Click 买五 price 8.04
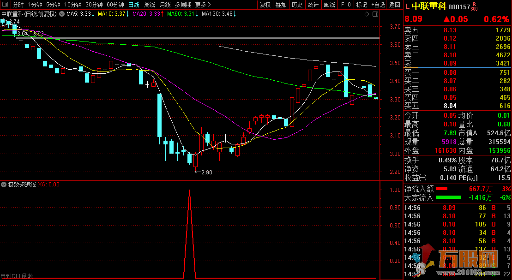 pos(450,106)
